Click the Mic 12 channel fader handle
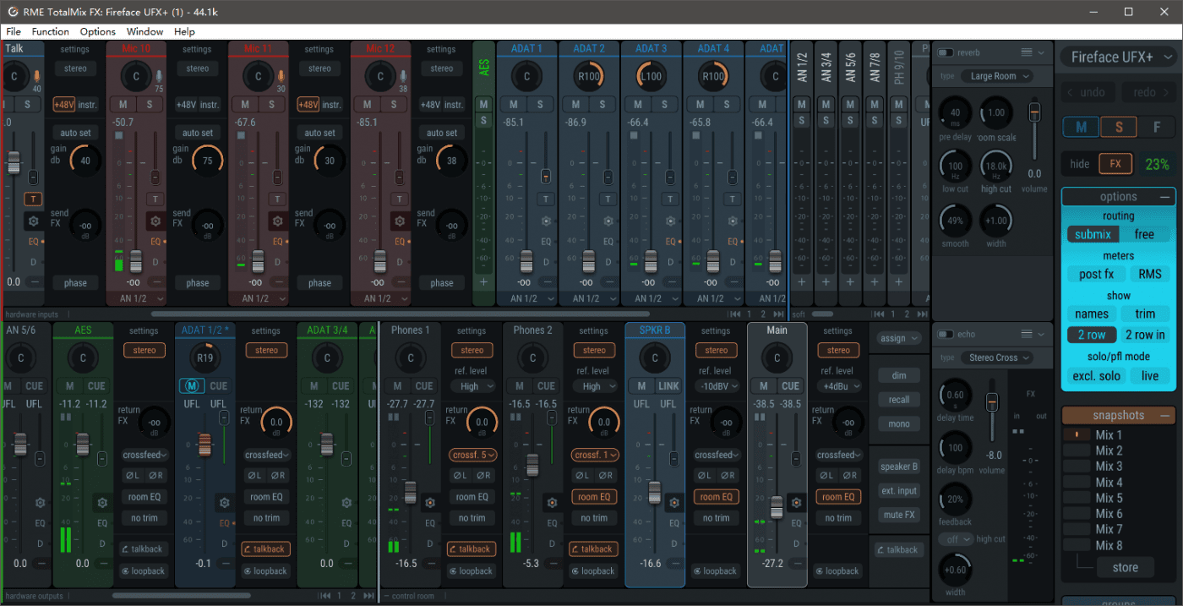Screen dimensions: 1183x606 (x=379, y=260)
